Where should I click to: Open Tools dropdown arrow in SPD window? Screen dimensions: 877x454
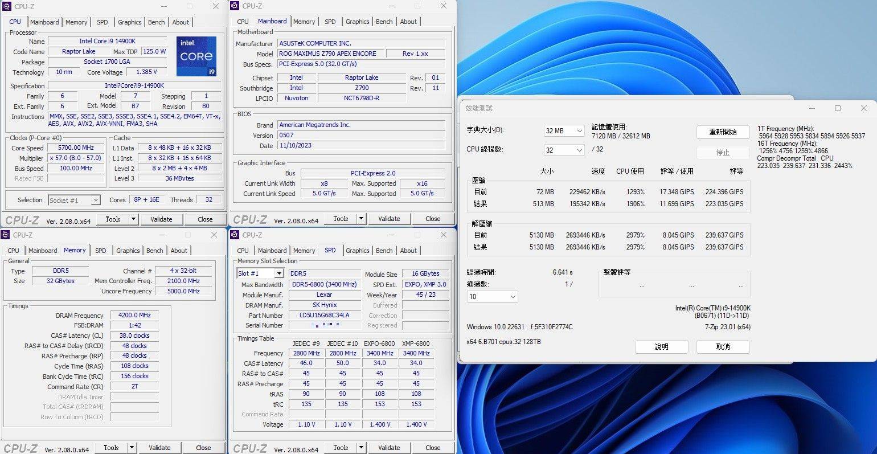pos(361,448)
